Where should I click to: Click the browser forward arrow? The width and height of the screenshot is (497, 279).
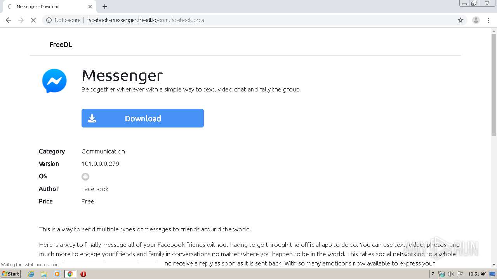(21, 20)
